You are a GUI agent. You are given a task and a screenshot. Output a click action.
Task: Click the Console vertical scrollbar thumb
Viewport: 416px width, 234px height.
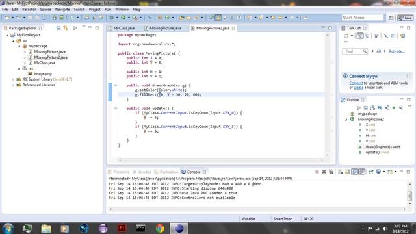pyautogui.click(x=409, y=196)
